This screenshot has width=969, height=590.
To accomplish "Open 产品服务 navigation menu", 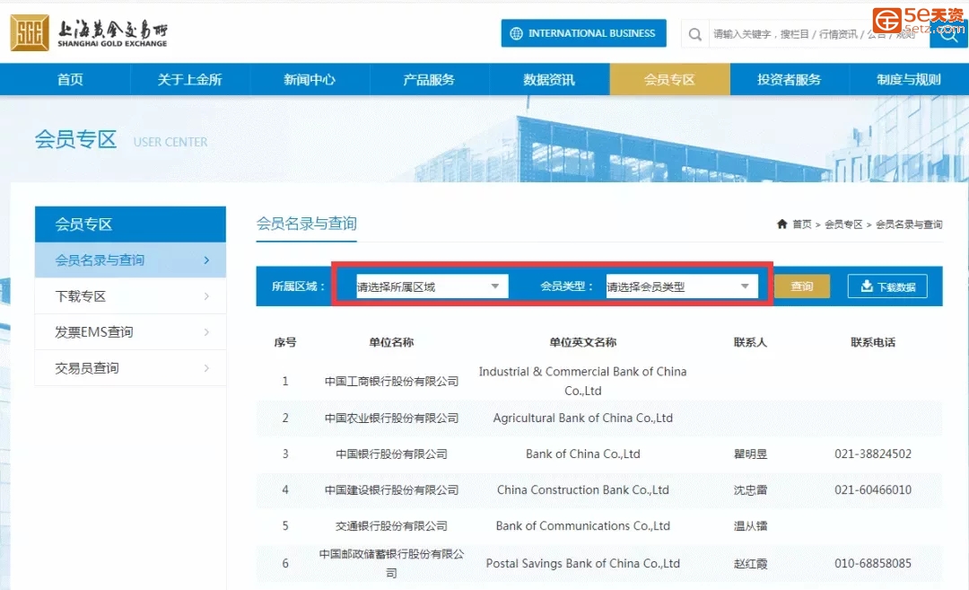I will (x=429, y=79).
